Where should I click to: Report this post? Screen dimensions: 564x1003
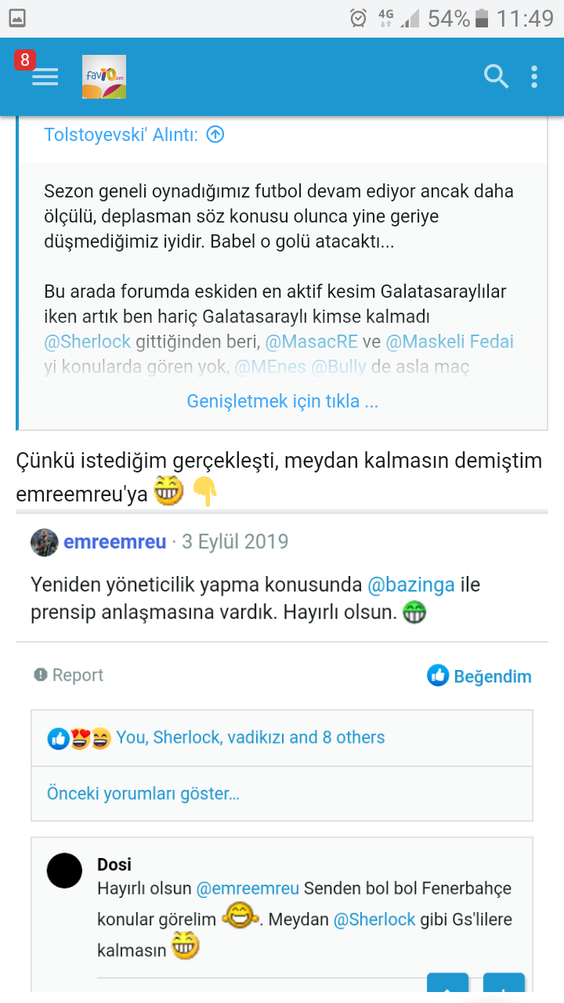coord(69,675)
